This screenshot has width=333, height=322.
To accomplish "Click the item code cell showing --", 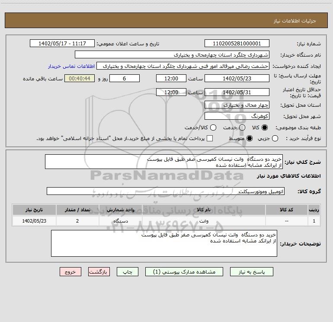I will [286, 221].
